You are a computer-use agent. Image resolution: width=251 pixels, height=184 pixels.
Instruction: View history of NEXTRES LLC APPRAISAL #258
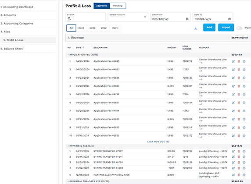pyautogui.click(x=244, y=175)
